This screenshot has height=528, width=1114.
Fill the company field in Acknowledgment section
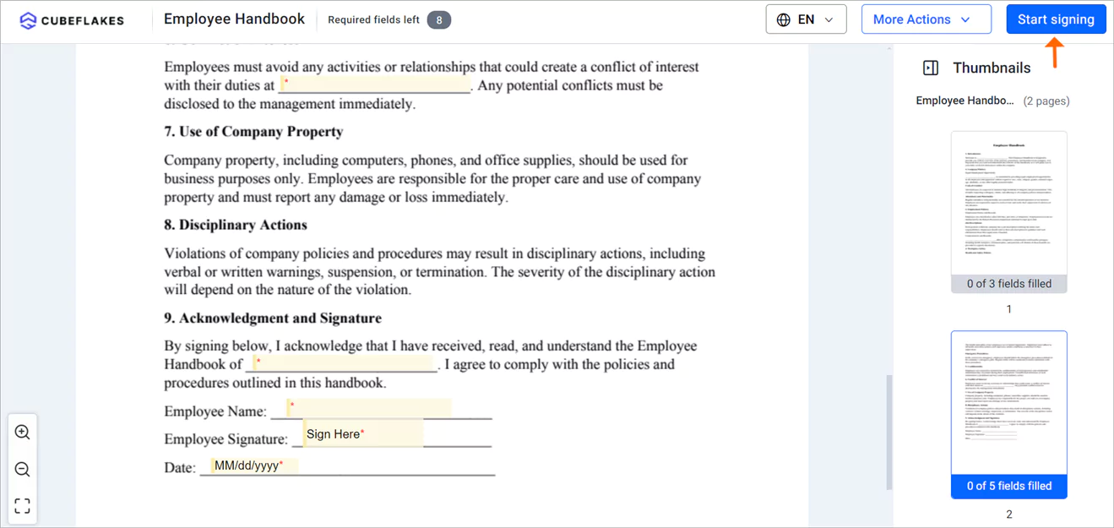pyautogui.click(x=344, y=363)
